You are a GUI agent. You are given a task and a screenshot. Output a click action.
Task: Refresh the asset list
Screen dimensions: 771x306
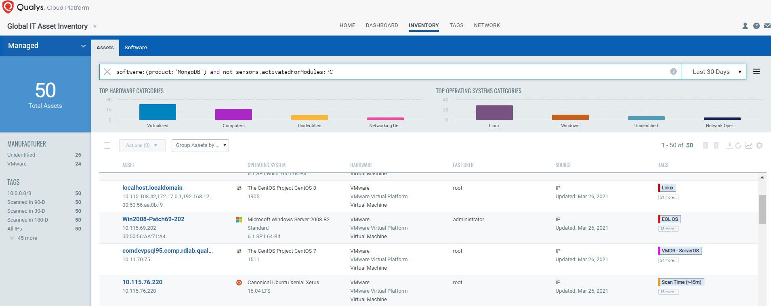click(738, 145)
